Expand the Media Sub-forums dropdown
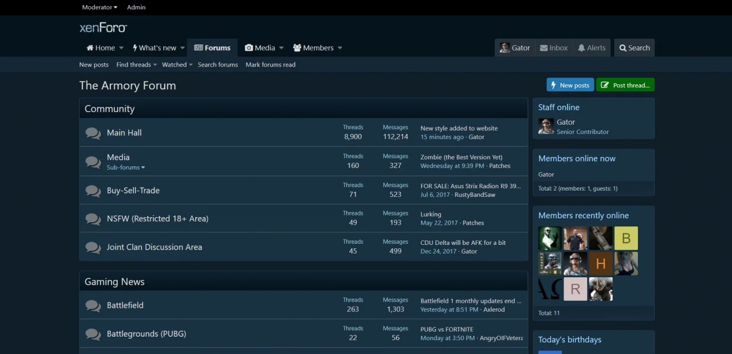Viewport: 732px width, 354px height. (126, 167)
